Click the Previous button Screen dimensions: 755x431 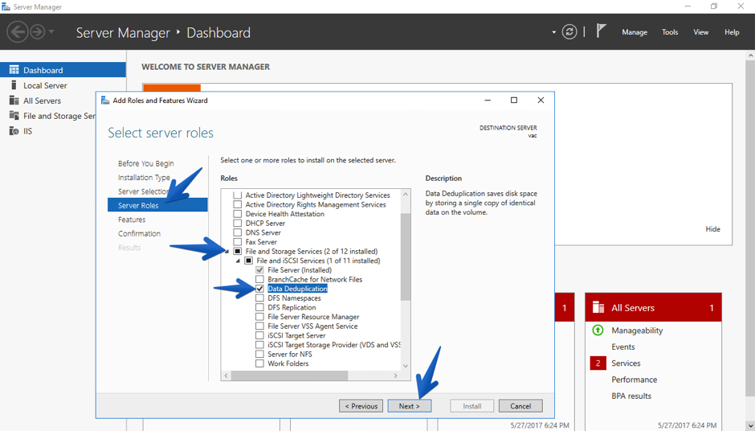tap(361, 406)
